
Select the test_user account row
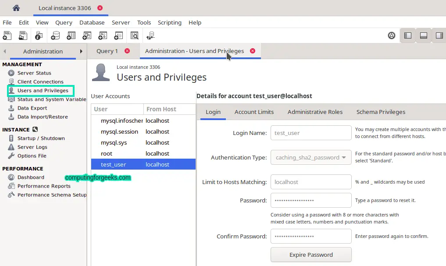[143, 164]
